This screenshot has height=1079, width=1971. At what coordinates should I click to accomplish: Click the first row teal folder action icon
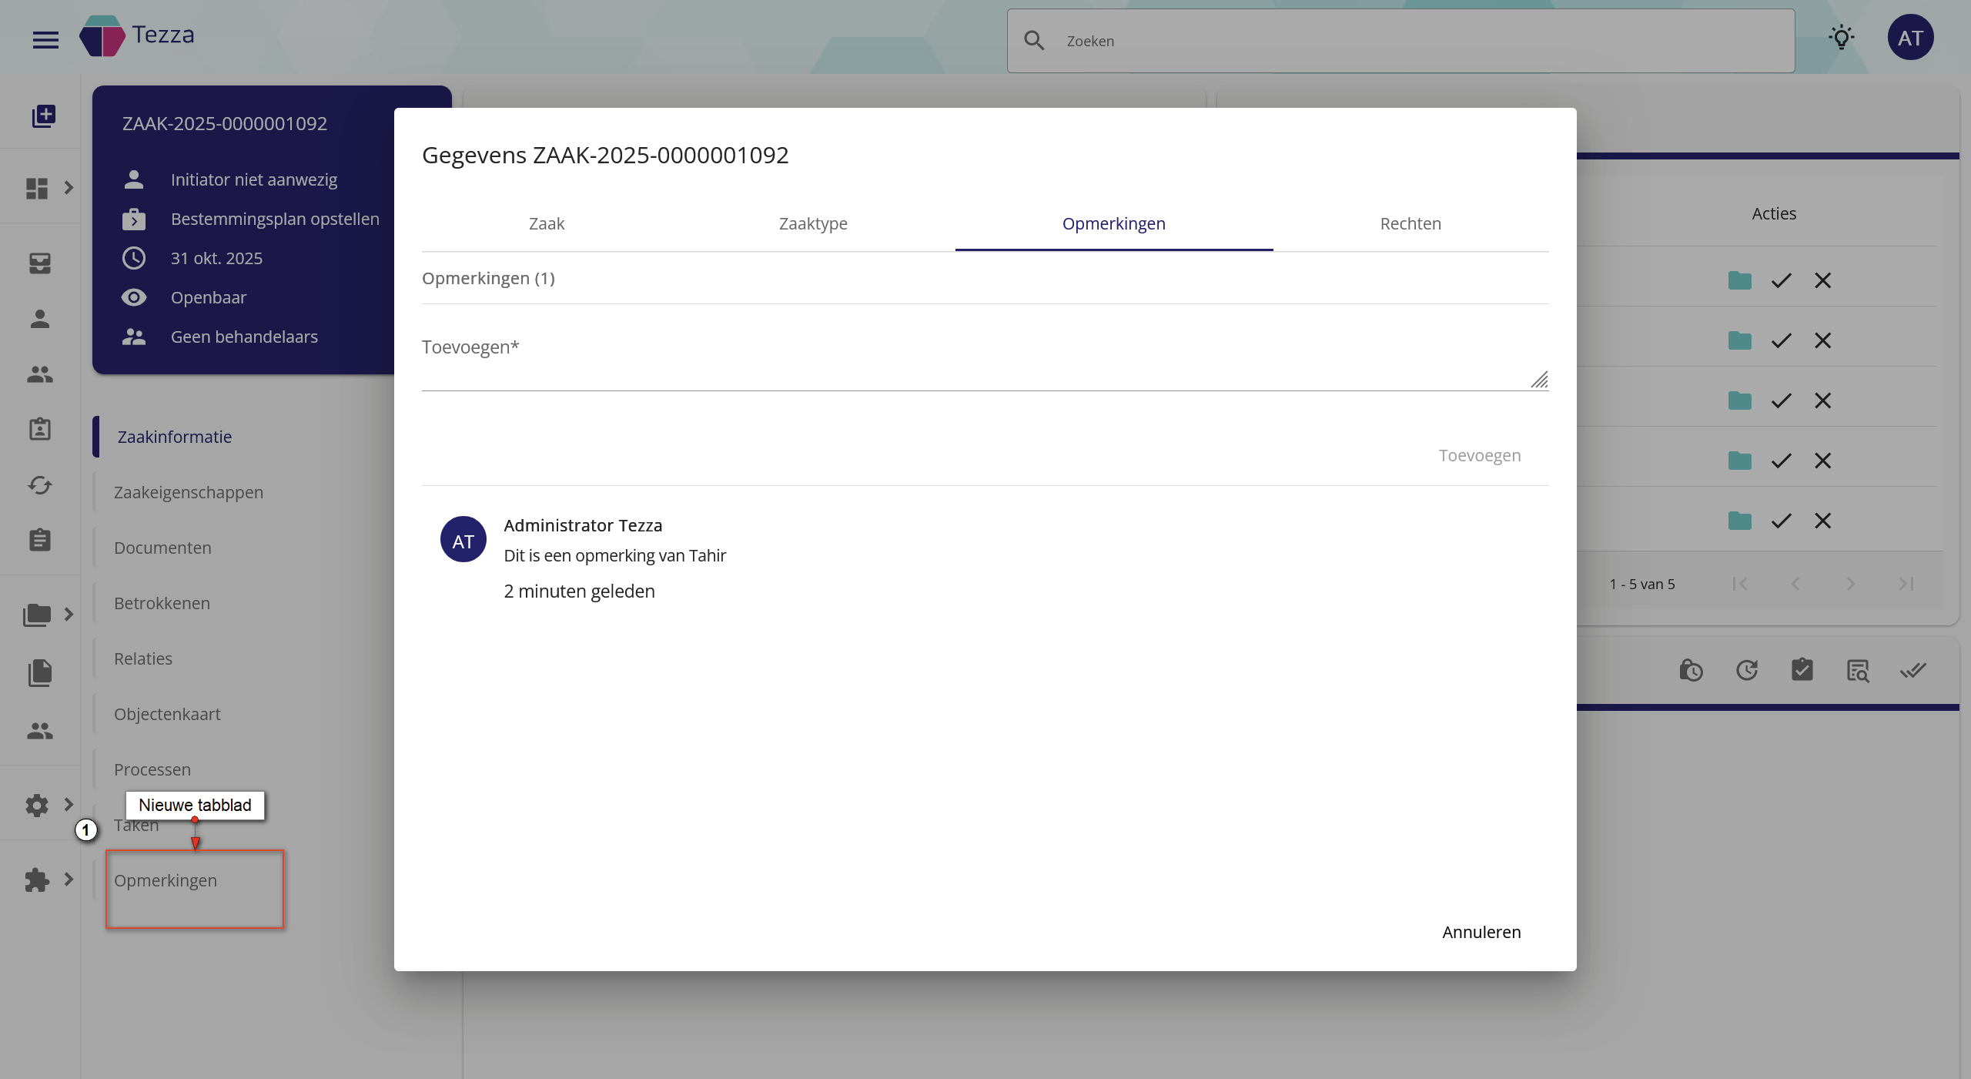1739,280
